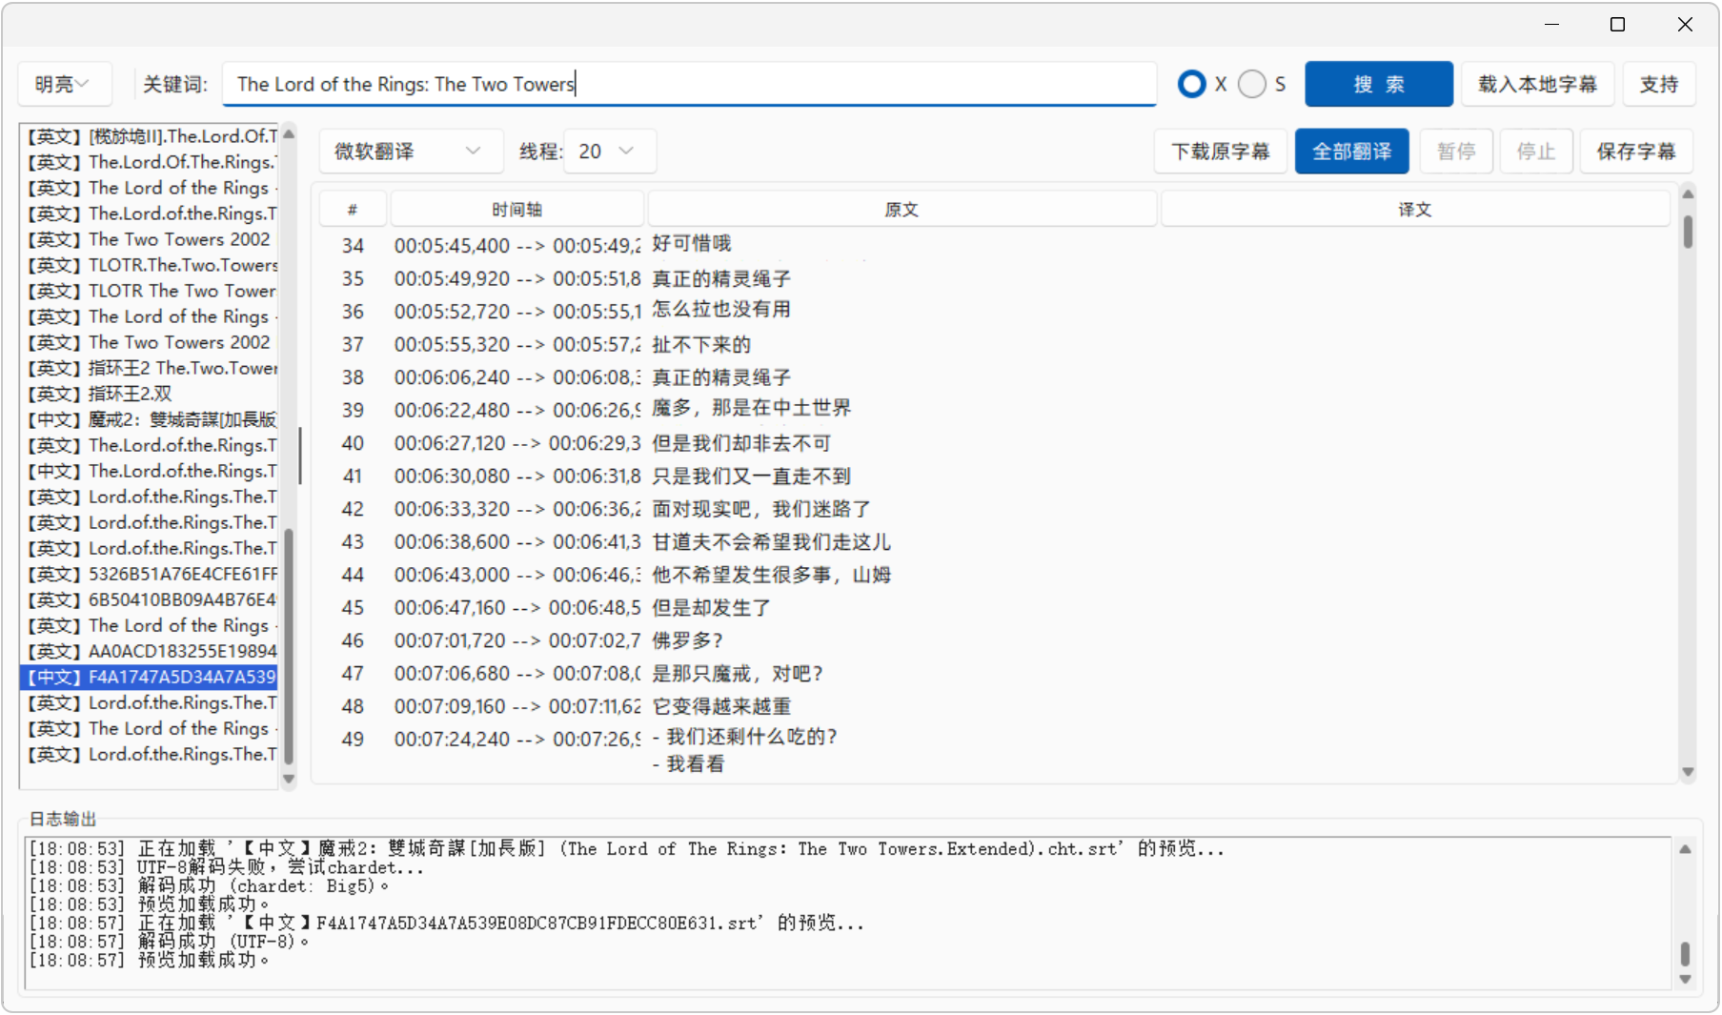Click the log line UTF-8解码失败，尝试chardet
Image resolution: width=1722 pixels, height=1015 pixels.
coord(226,867)
